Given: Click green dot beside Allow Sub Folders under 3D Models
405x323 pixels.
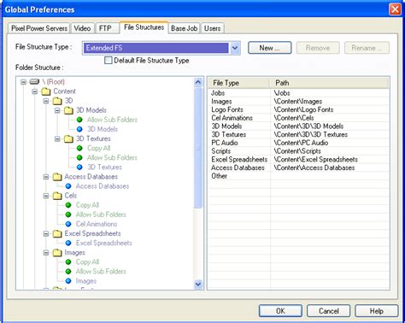Looking at the screenshot, I should click(x=79, y=120).
